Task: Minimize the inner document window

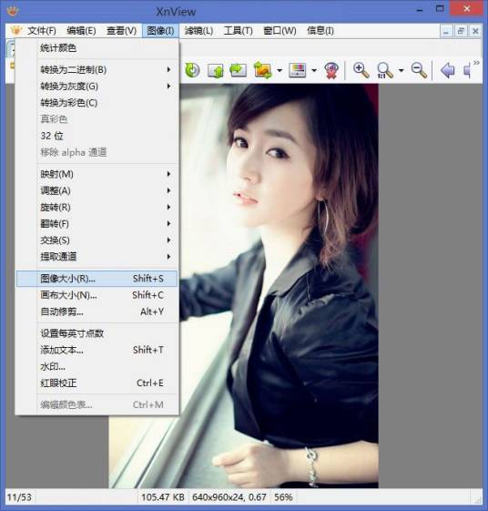Action: coord(446,31)
